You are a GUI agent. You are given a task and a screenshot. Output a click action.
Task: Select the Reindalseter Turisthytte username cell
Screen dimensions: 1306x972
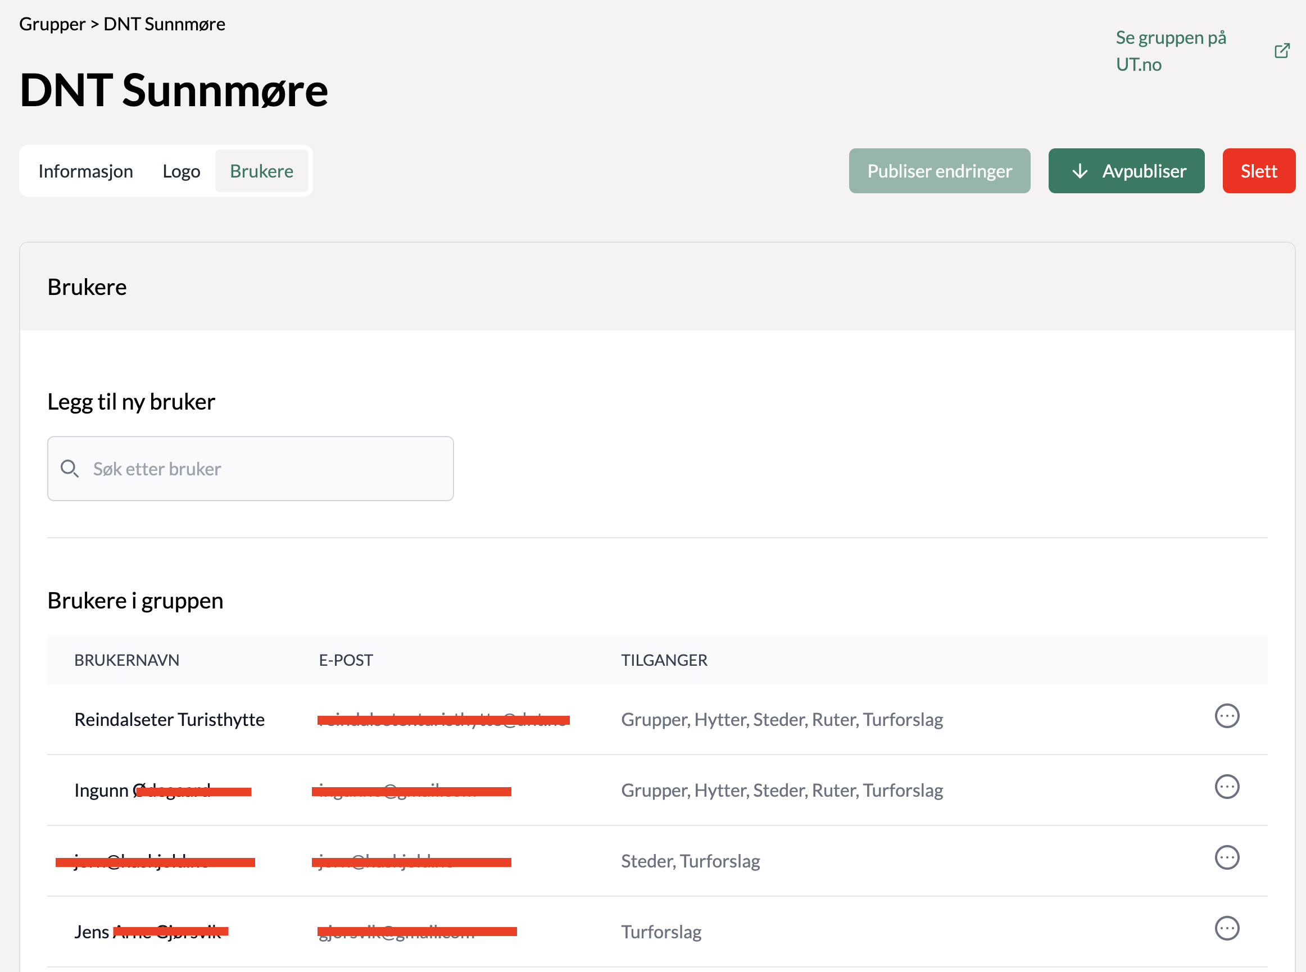point(170,720)
